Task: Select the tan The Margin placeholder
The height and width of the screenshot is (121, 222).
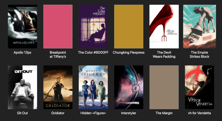Action: pyautogui.click(x=164, y=87)
